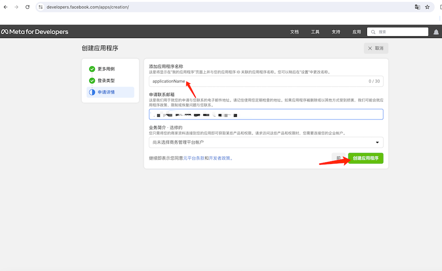Click the Meta for Developers logo

pos(34,32)
